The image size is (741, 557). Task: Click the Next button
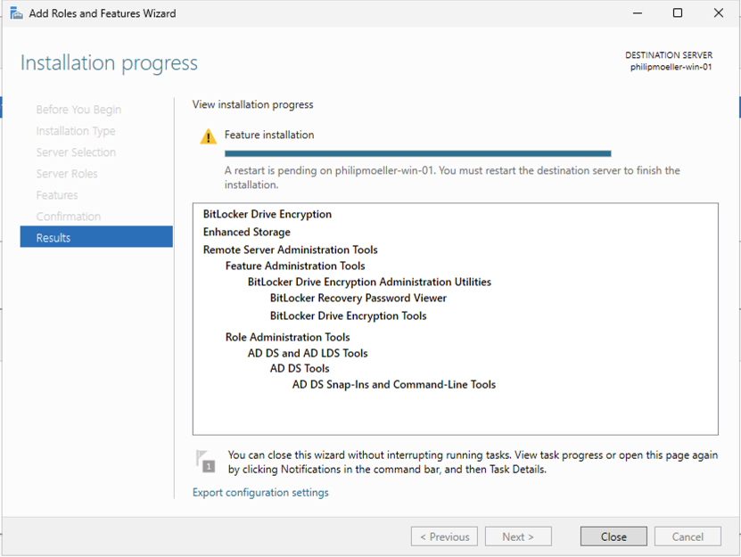[518, 537]
